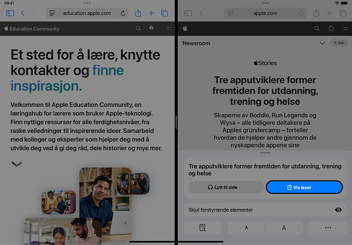Share the apple.com page
The width and height of the screenshot is (352, 245).
(x=316, y=13)
